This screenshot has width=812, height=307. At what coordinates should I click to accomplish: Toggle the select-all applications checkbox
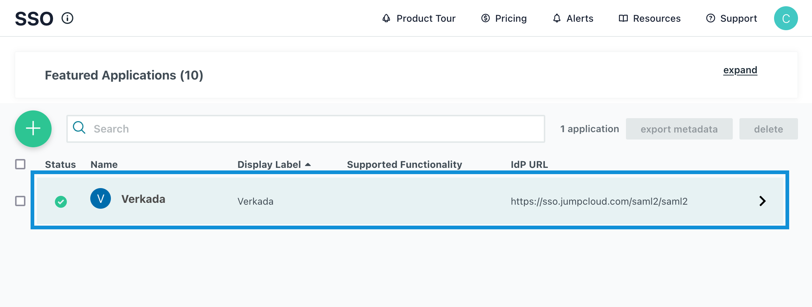click(x=20, y=164)
